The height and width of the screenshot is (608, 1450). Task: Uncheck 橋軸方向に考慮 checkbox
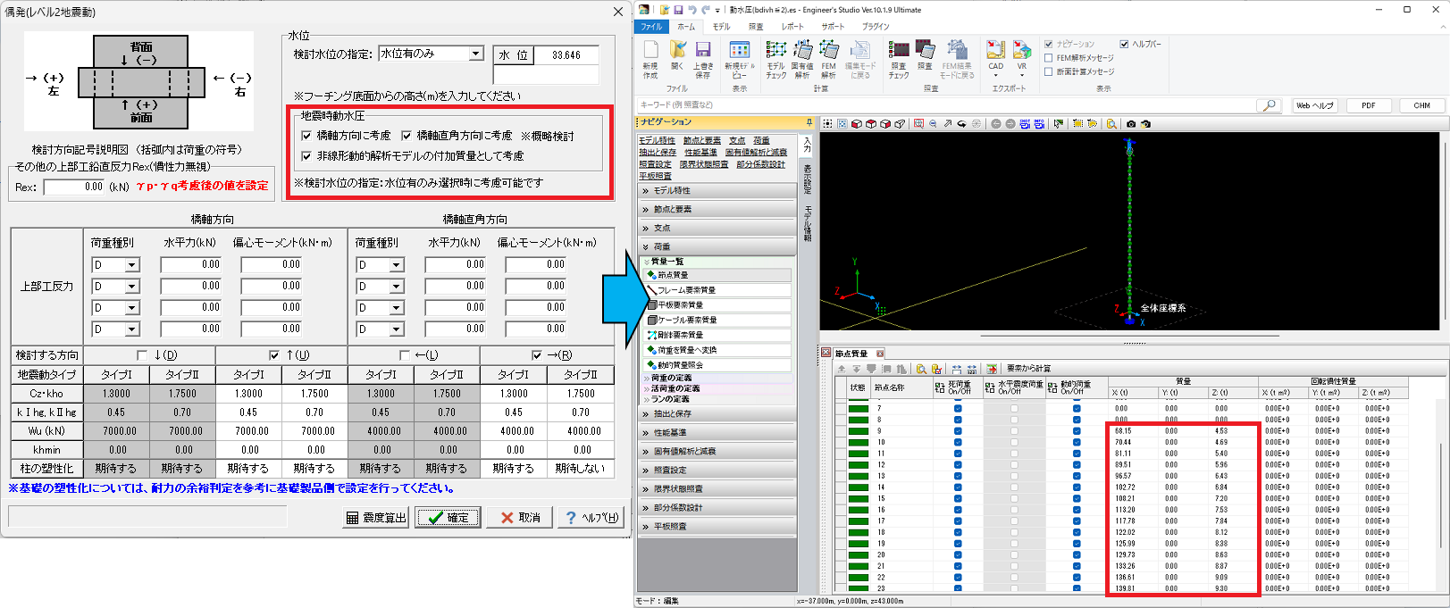(x=307, y=136)
